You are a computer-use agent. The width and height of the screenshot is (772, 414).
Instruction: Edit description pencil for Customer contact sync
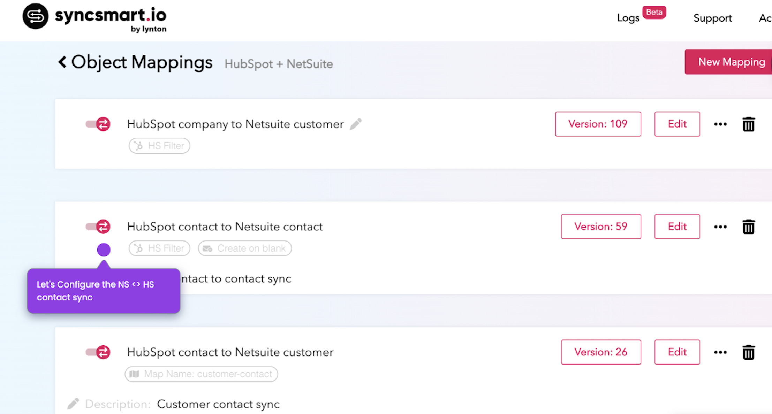tap(73, 404)
